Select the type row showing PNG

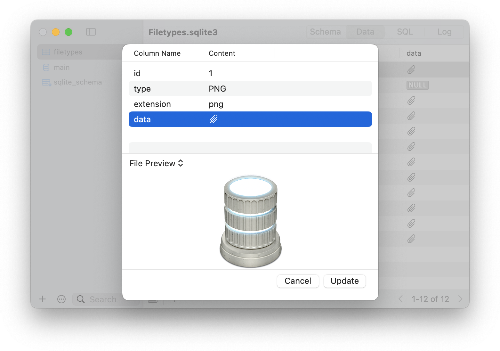click(x=250, y=89)
